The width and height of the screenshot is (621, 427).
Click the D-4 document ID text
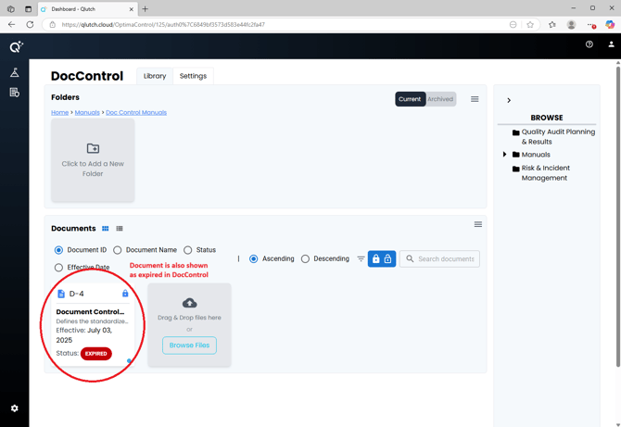point(76,294)
